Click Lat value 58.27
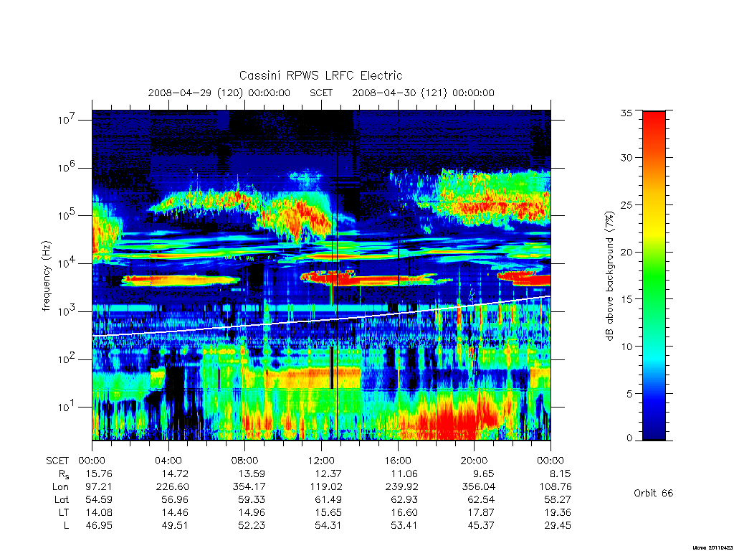The width and height of the screenshot is (734, 551). pos(558,499)
